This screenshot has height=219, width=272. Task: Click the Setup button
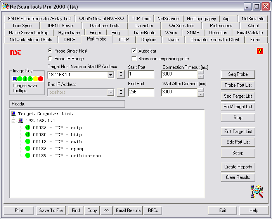238,153
